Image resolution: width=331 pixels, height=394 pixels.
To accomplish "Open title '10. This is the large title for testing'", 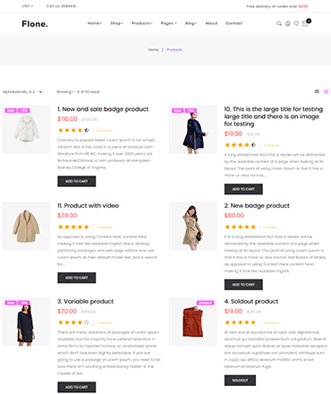I will (x=274, y=116).
